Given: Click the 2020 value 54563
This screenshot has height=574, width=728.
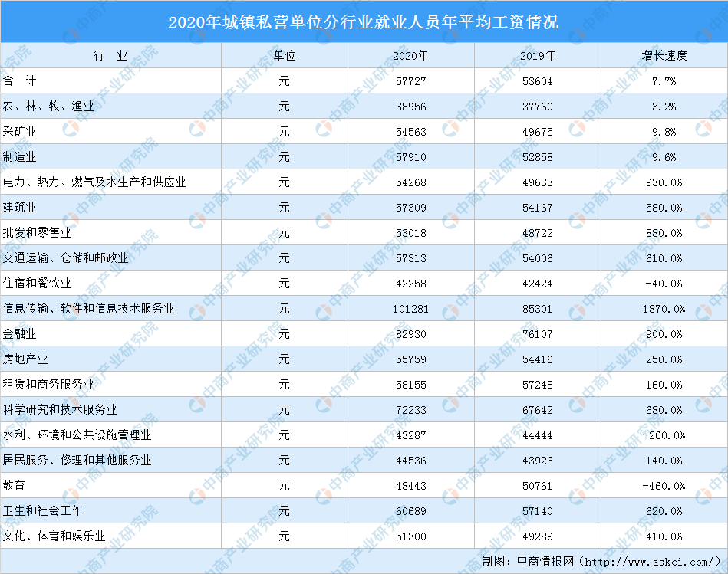Looking at the screenshot, I should click(x=411, y=132).
